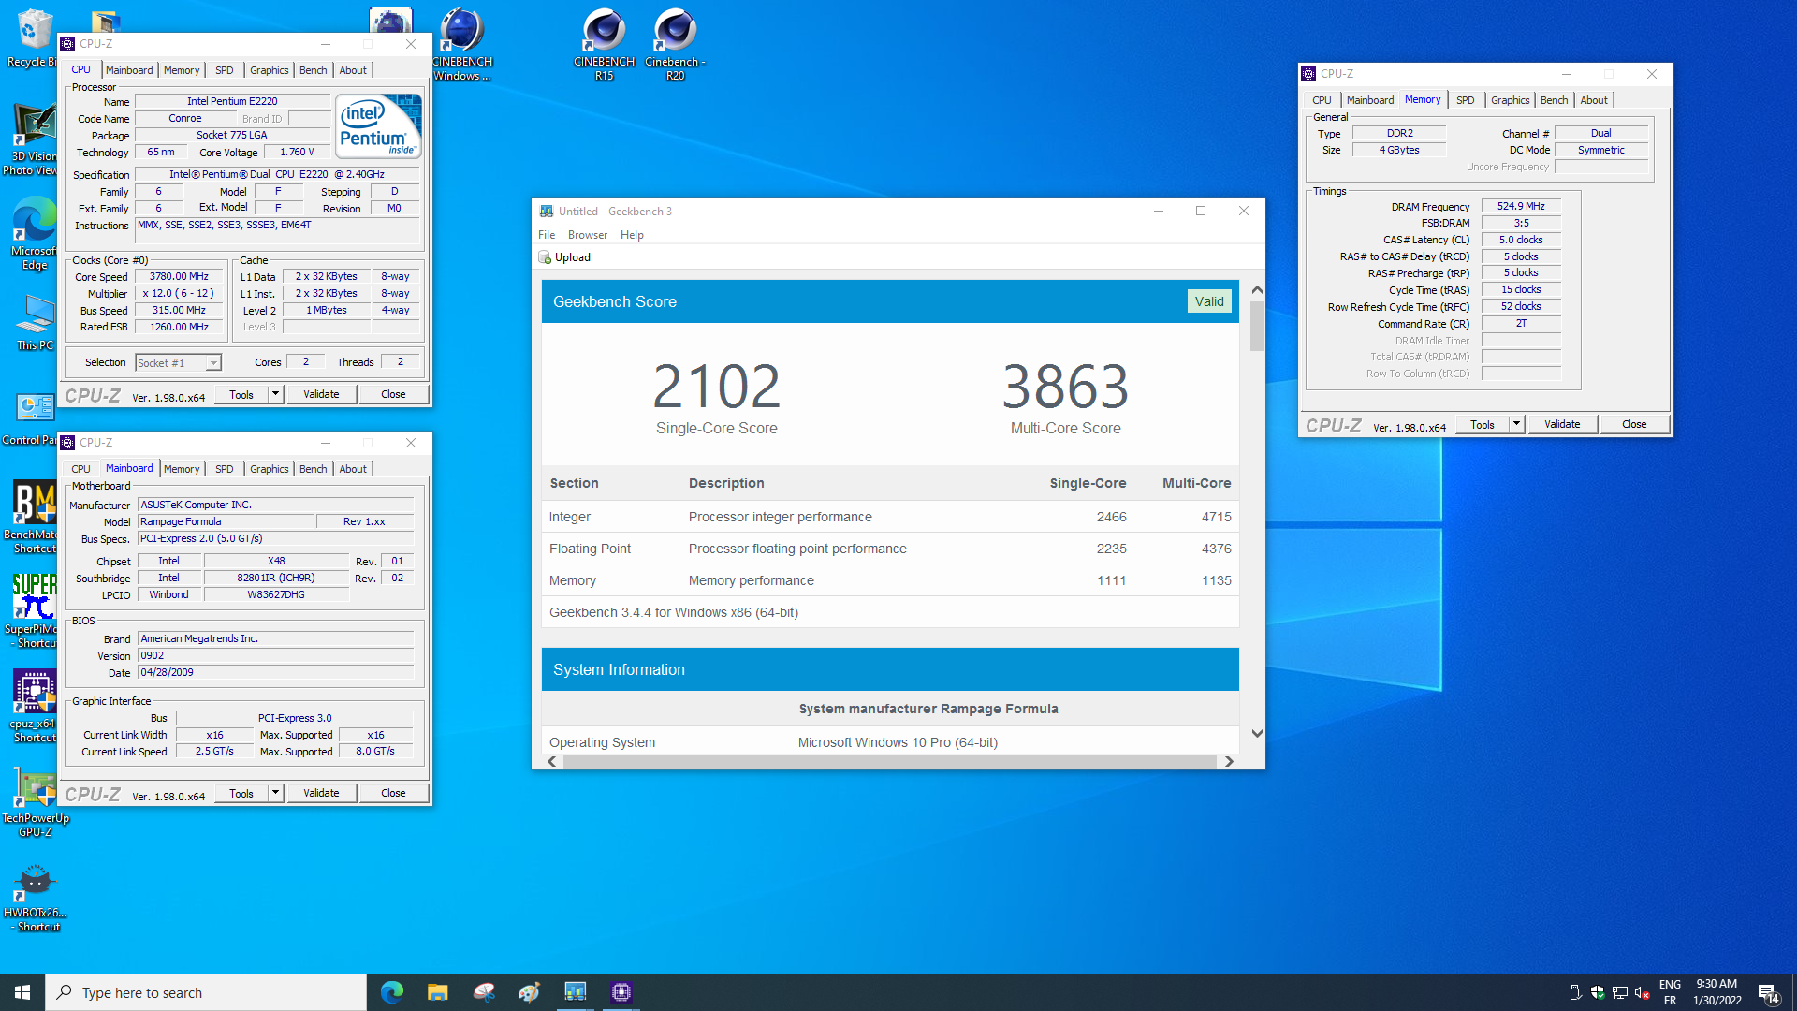
Task: Click the DRAM Frequency 524.9 MHz value
Action: (1521, 206)
